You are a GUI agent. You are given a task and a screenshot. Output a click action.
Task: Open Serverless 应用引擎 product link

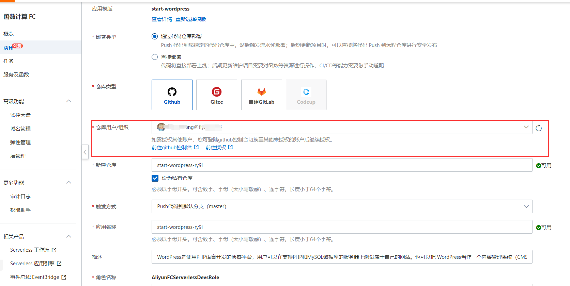[32, 264]
